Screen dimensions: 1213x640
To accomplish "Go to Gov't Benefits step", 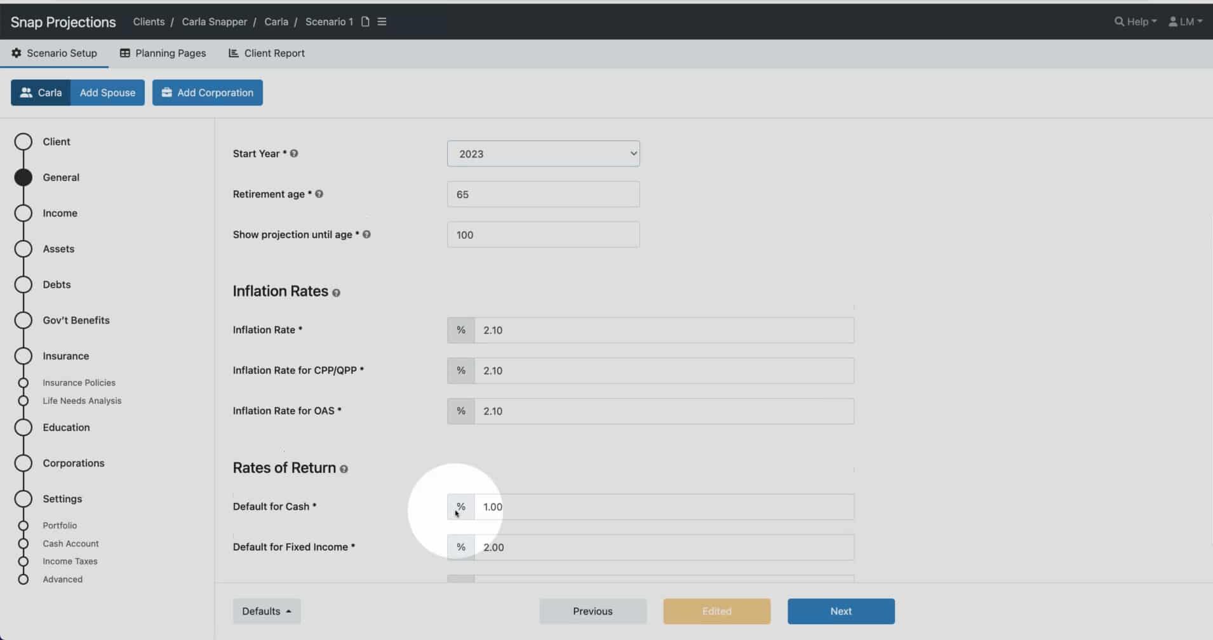I will click(76, 321).
